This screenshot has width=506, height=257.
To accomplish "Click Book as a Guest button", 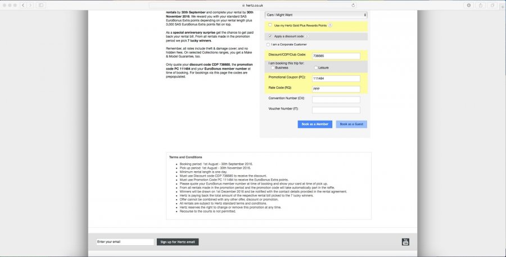I will point(351,125).
